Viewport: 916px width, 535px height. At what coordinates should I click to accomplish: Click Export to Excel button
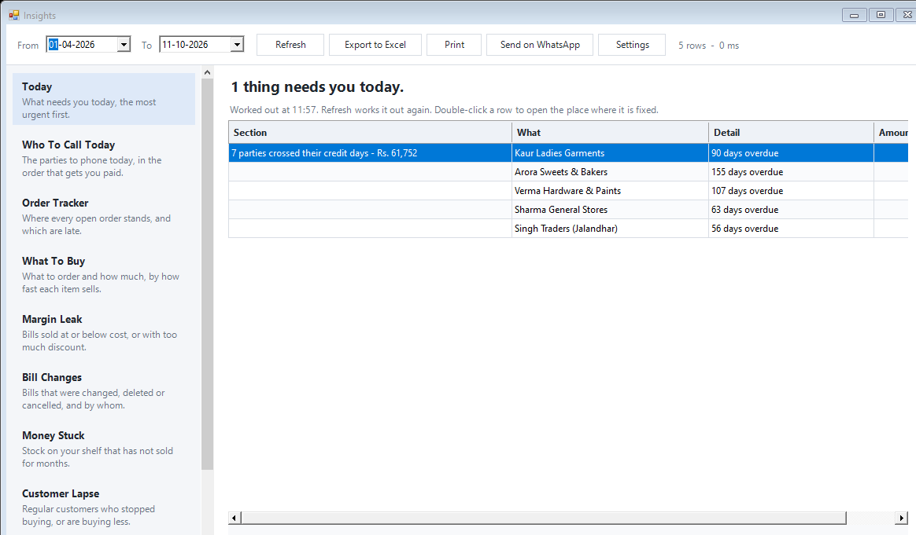[x=375, y=45]
